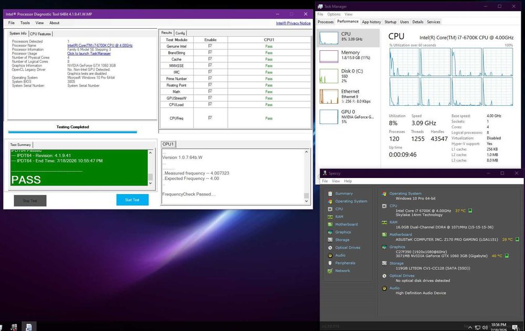This screenshot has width=525, height=331.
Task: Click the Graphics icon in Speccy sidebar
Action: [x=330, y=232]
